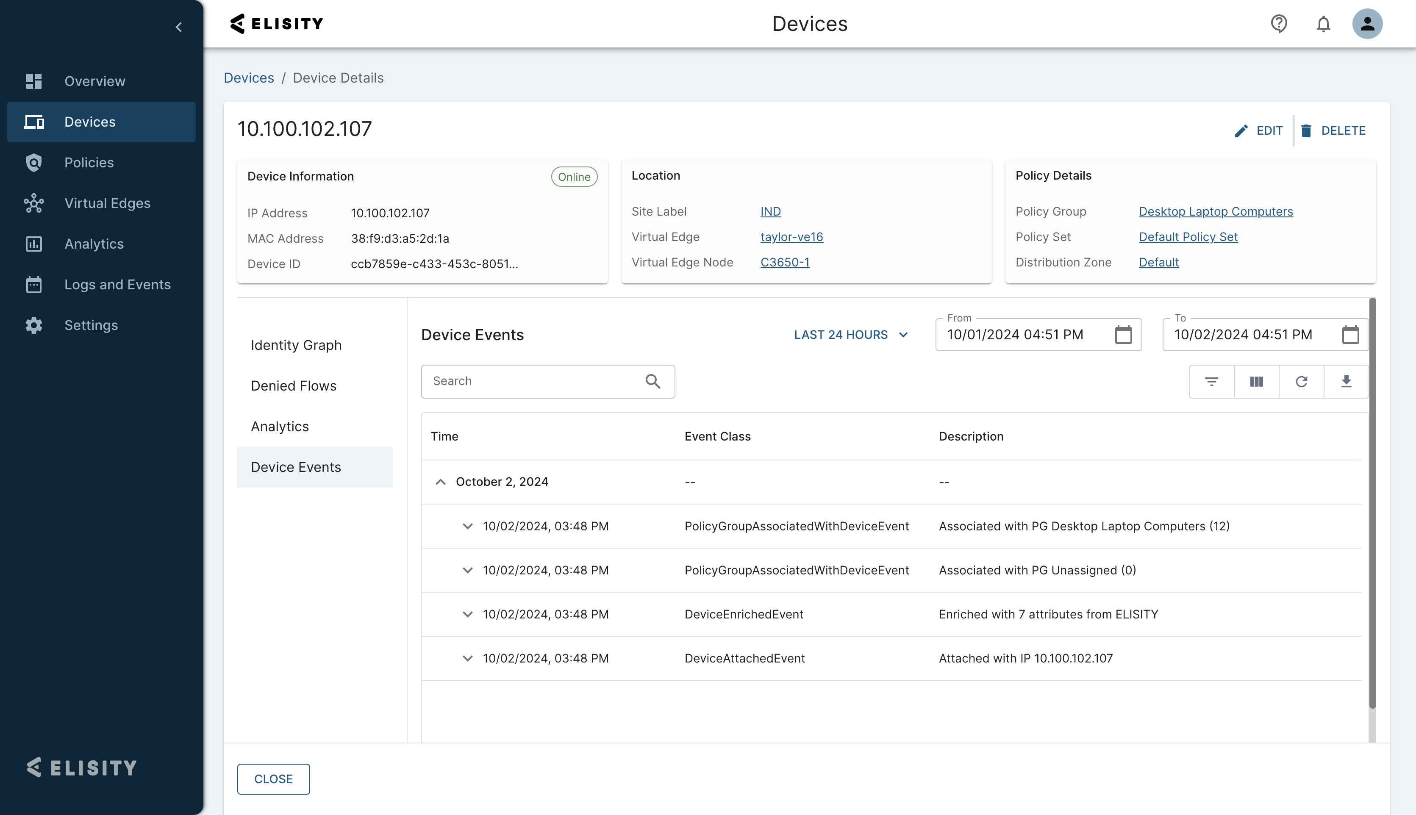Open the Last 24 Hours dropdown
The width and height of the screenshot is (1416, 815).
pos(850,335)
